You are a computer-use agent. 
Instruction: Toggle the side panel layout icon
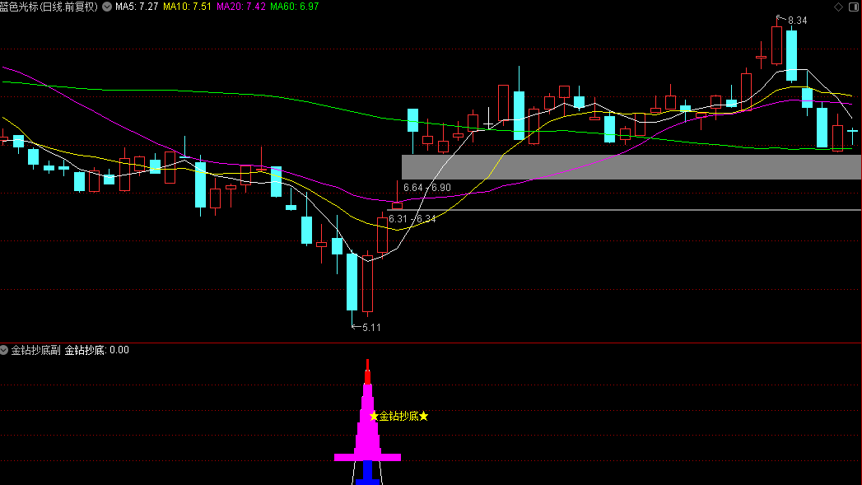854,7
